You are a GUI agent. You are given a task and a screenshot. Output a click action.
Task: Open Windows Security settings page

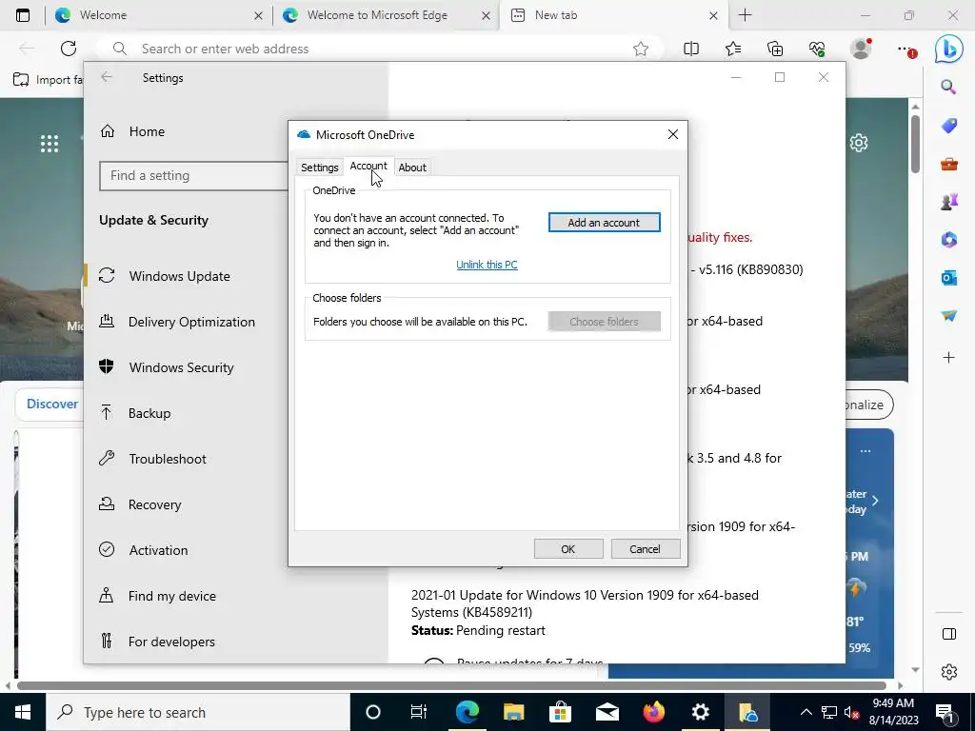click(182, 367)
